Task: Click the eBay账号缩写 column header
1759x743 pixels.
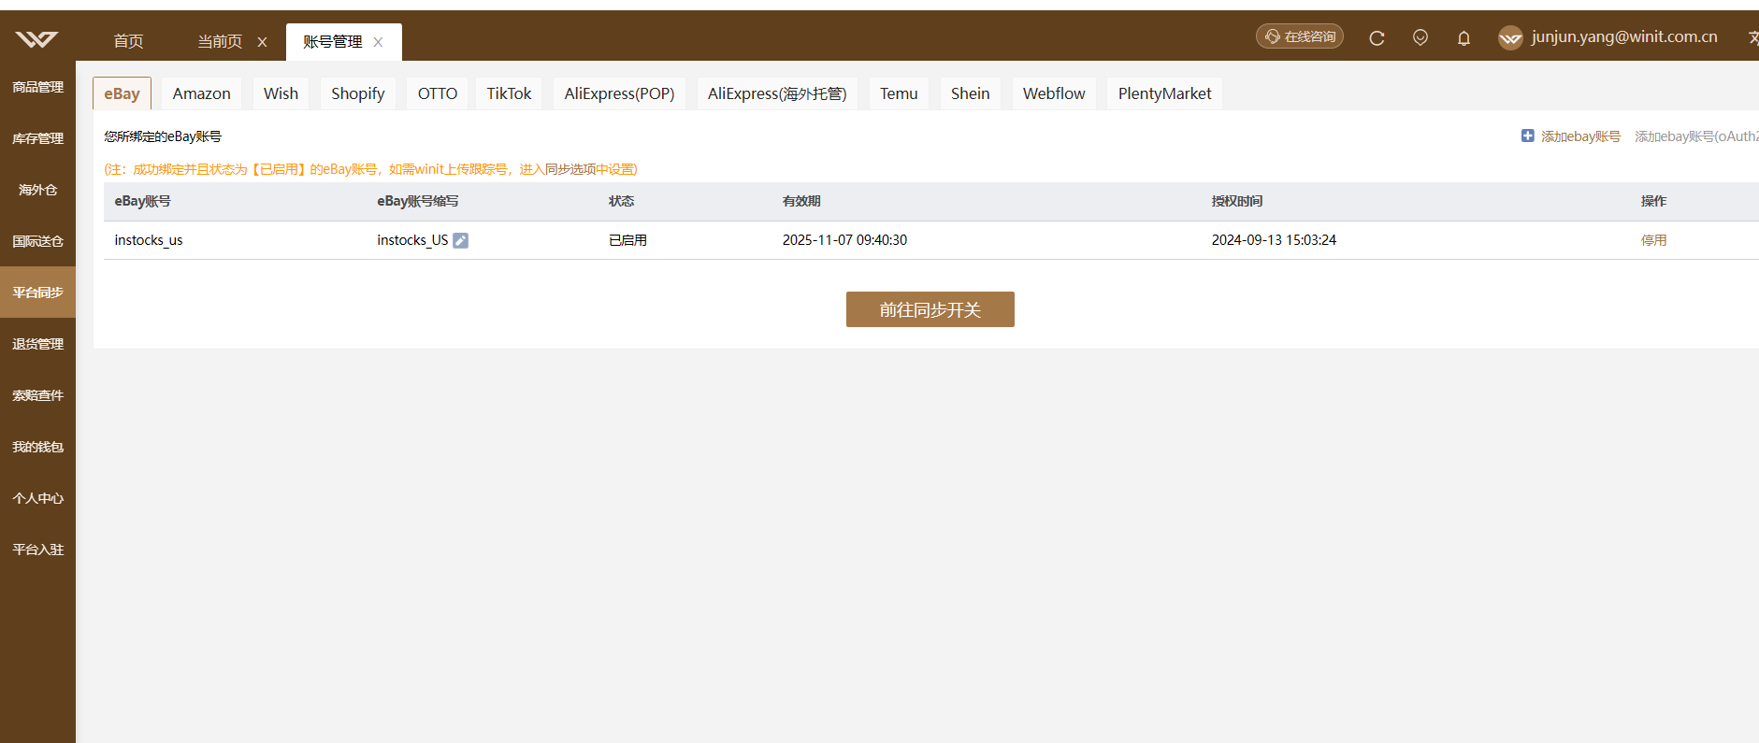Action: click(x=417, y=201)
